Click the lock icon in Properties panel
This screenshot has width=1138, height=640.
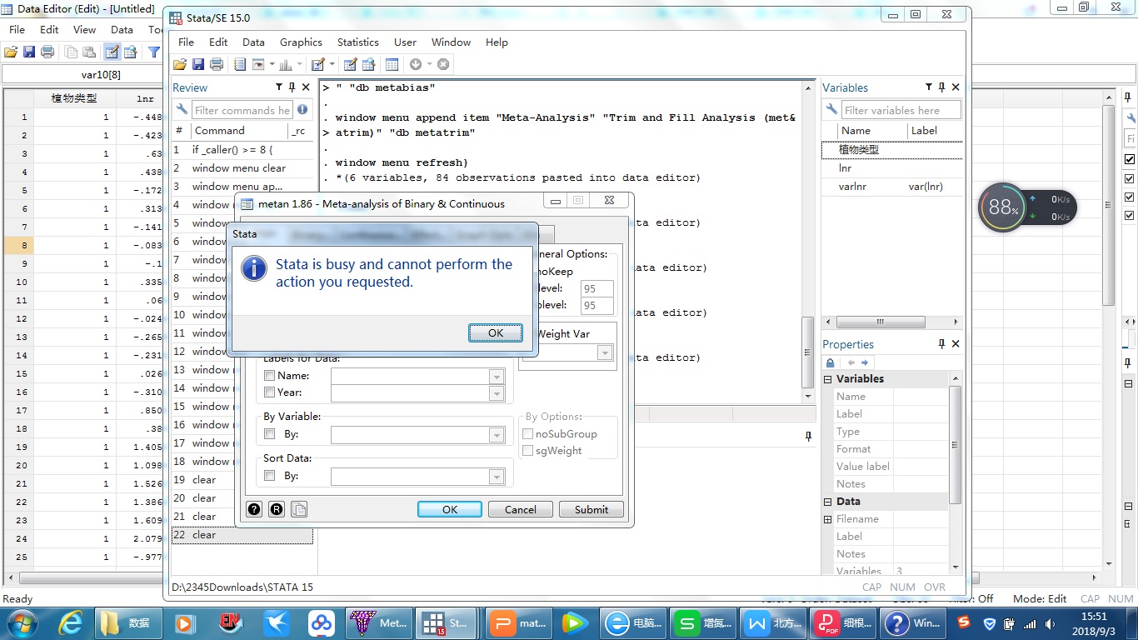point(831,362)
